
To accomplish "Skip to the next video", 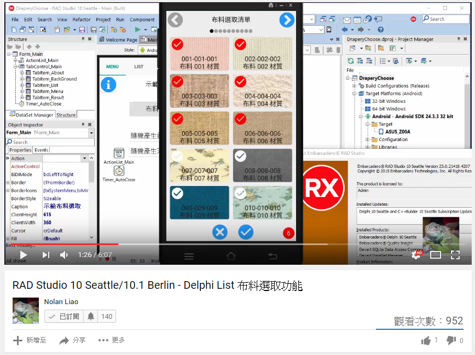I will pyautogui.click(x=46, y=255).
